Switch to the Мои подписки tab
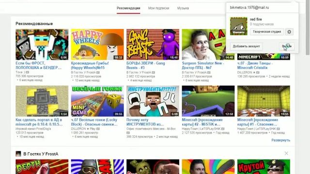The image size is (310, 174). coord(158,8)
